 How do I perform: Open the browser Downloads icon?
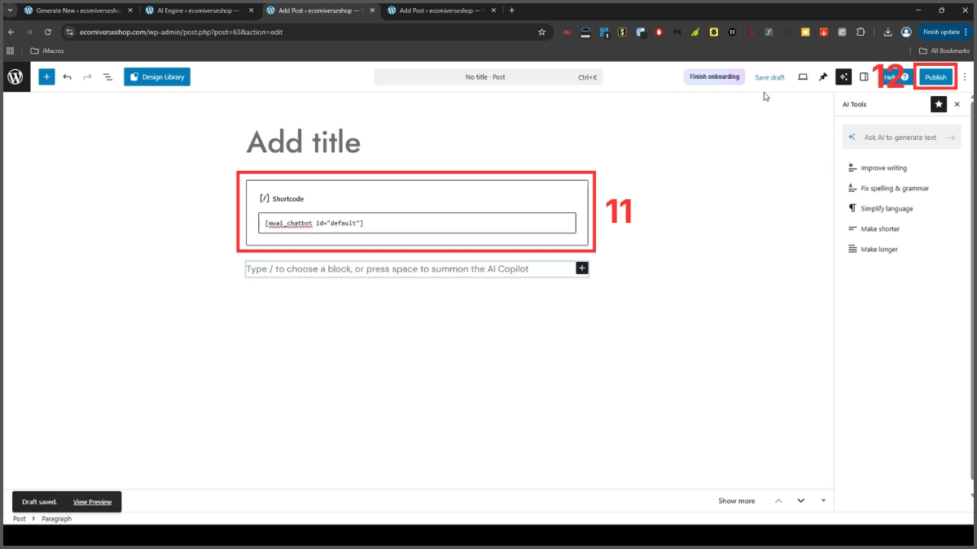(x=887, y=32)
